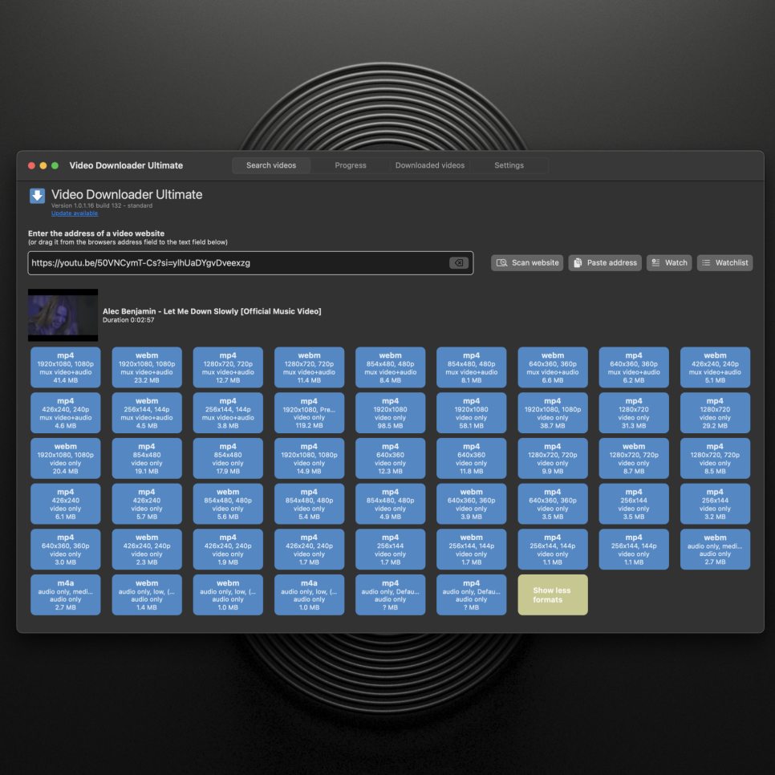This screenshot has width=775, height=775.
Task: Choose mp4 720p mux 12.7 MB format
Action: tap(228, 367)
